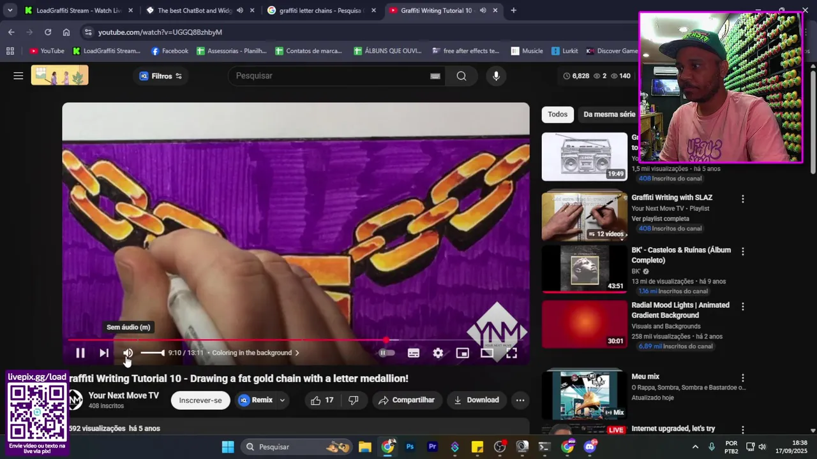817x459 pixels.
Task: Mute the Graffiti Writing Tutorial tab audio
Action: (483, 10)
